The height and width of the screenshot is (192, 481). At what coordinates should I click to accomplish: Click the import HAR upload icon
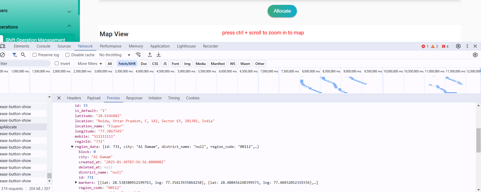pos(150,55)
